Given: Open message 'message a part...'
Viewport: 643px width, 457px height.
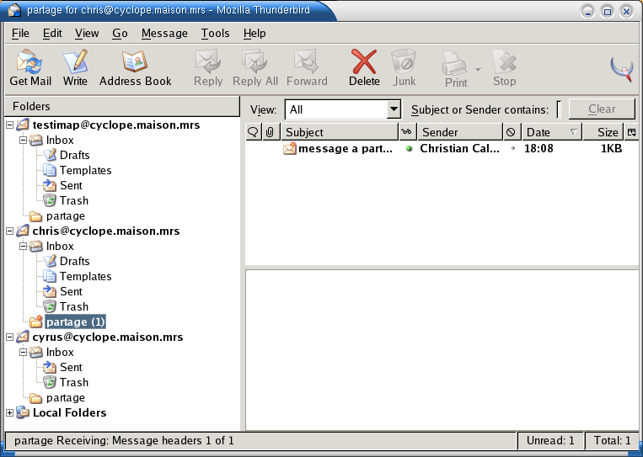Looking at the screenshot, I should tap(346, 149).
